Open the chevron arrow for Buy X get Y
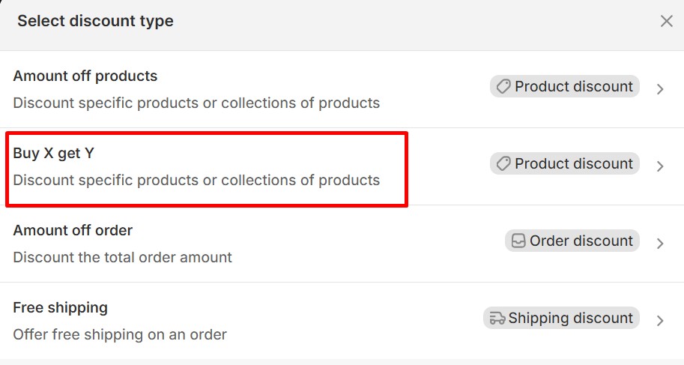Screen dimensions: 684x365 click(x=660, y=166)
